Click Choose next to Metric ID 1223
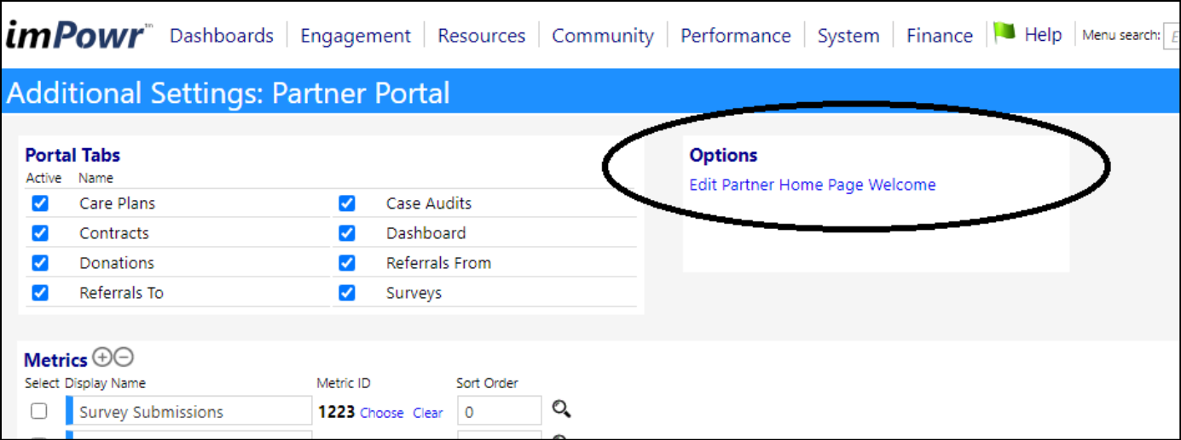 point(382,413)
